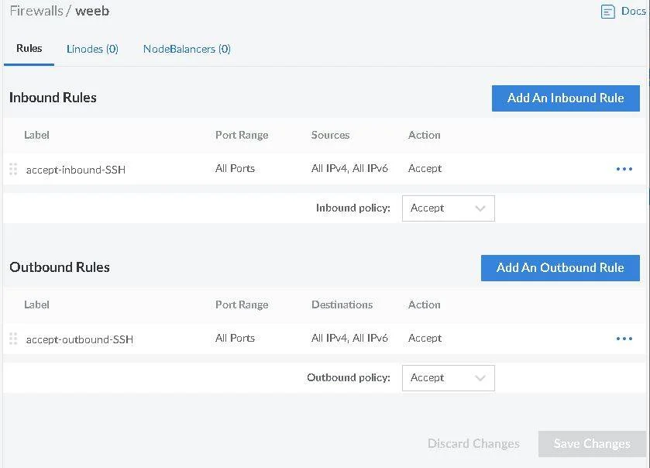Viewport: 650px width, 468px height.
Task: Click All Ports in inbound rule row
Action: coord(235,168)
